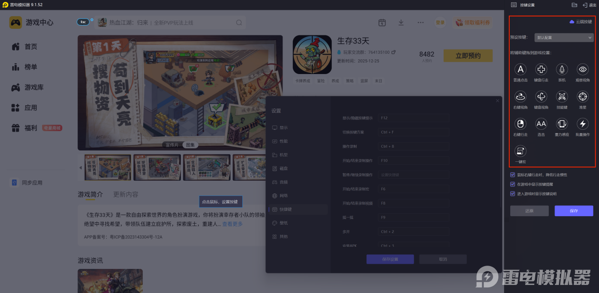Toggle 鼠标右键行走时降低行走惯性 checkbox

513,175
